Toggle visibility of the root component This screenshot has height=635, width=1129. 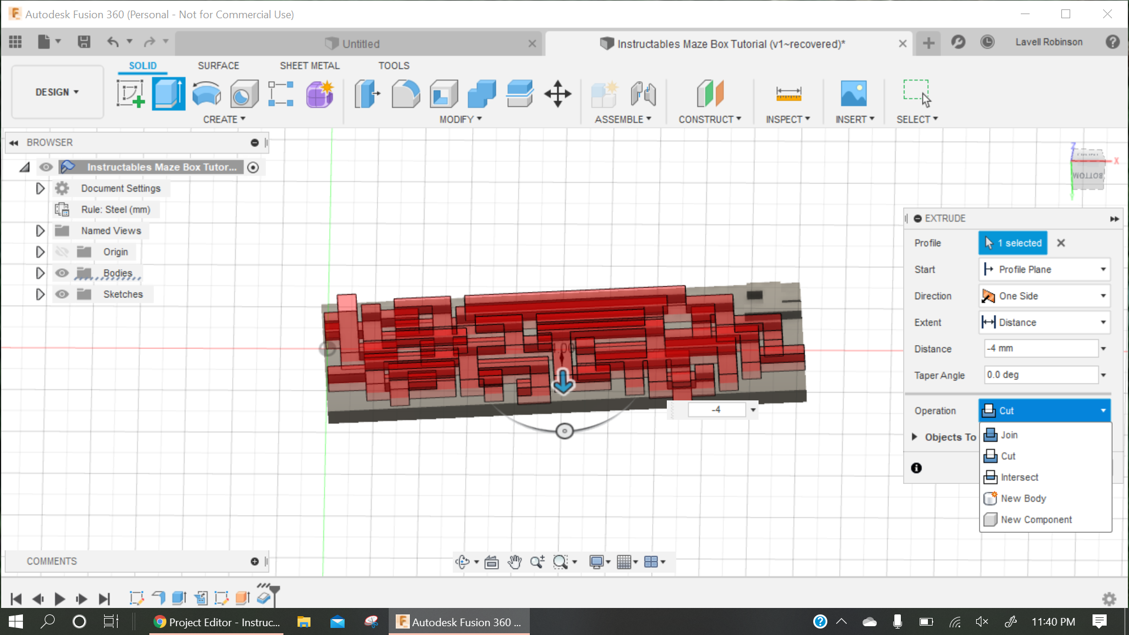click(x=46, y=167)
